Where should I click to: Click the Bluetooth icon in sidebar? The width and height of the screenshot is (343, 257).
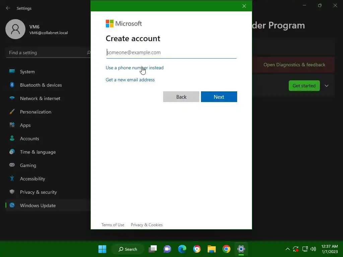tap(12, 85)
